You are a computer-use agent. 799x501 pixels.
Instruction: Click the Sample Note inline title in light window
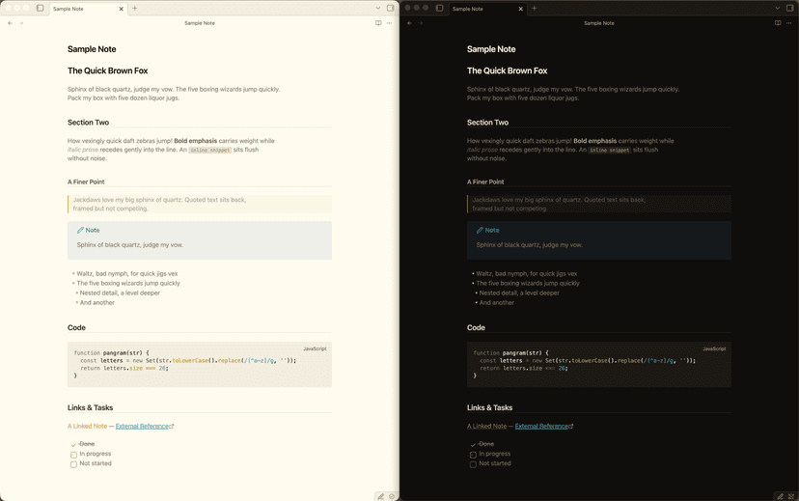coord(92,49)
